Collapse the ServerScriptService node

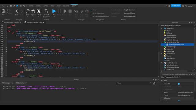pyautogui.click(x=162, y=42)
